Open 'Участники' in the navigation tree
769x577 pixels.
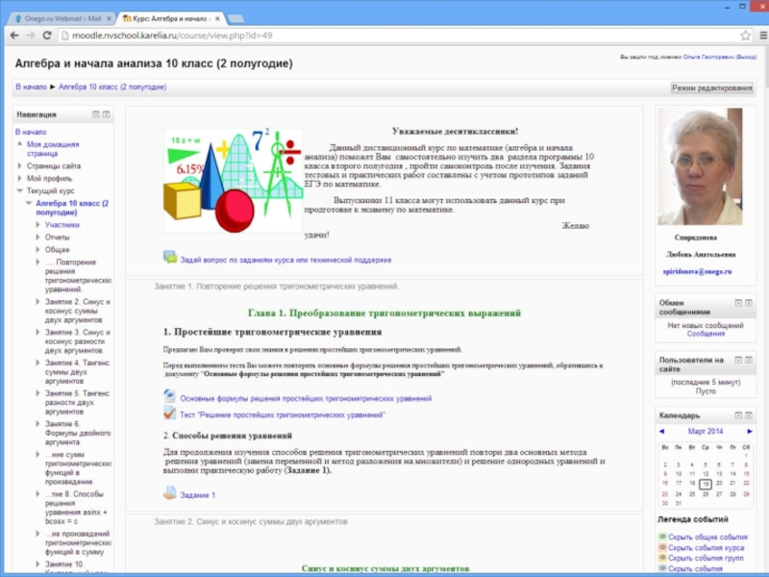click(62, 224)
